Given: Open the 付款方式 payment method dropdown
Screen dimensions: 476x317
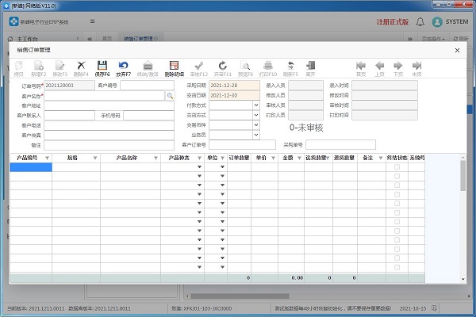Looking at the screenshot, I should point(256,105).
